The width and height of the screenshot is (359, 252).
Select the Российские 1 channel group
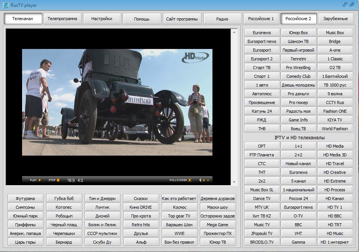coord(261,19)
